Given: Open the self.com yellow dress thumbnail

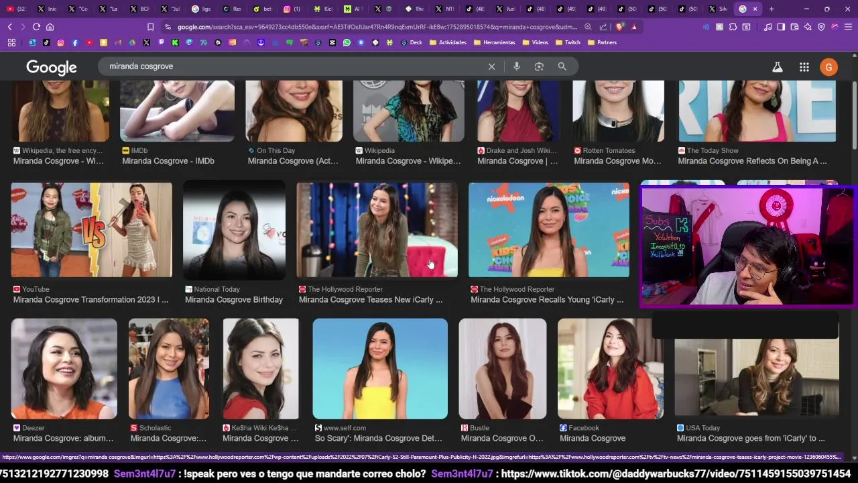Looking at the screenshot, I should pyautogui.click(x=380, y=369).
